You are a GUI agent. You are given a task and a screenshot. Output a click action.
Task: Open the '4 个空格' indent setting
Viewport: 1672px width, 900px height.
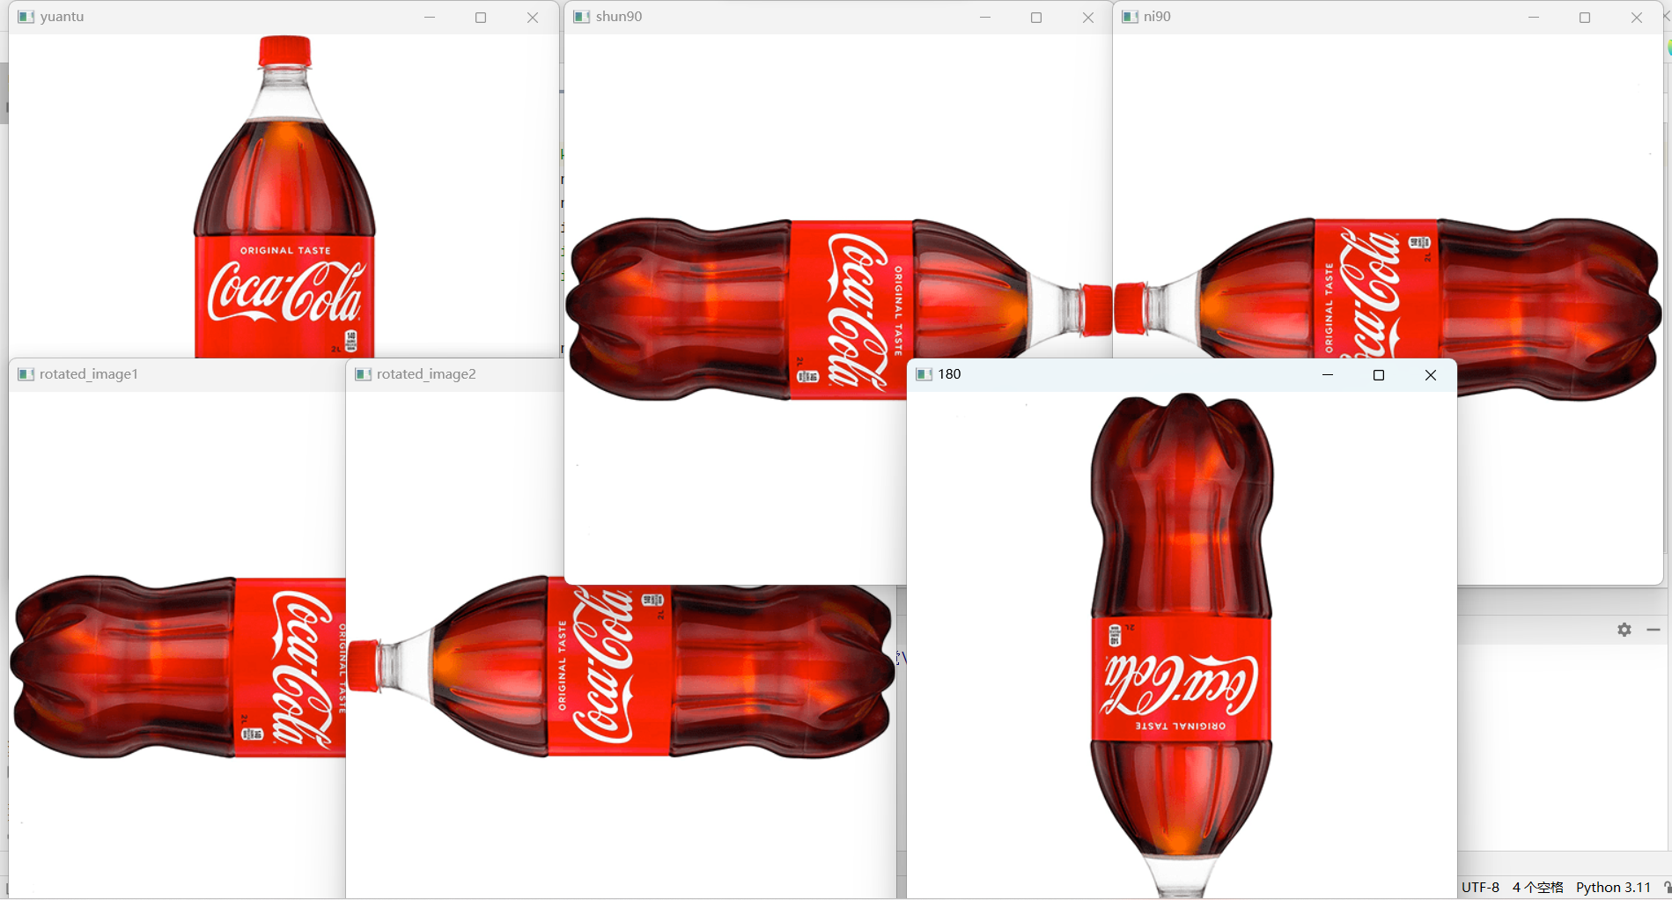1537,887
